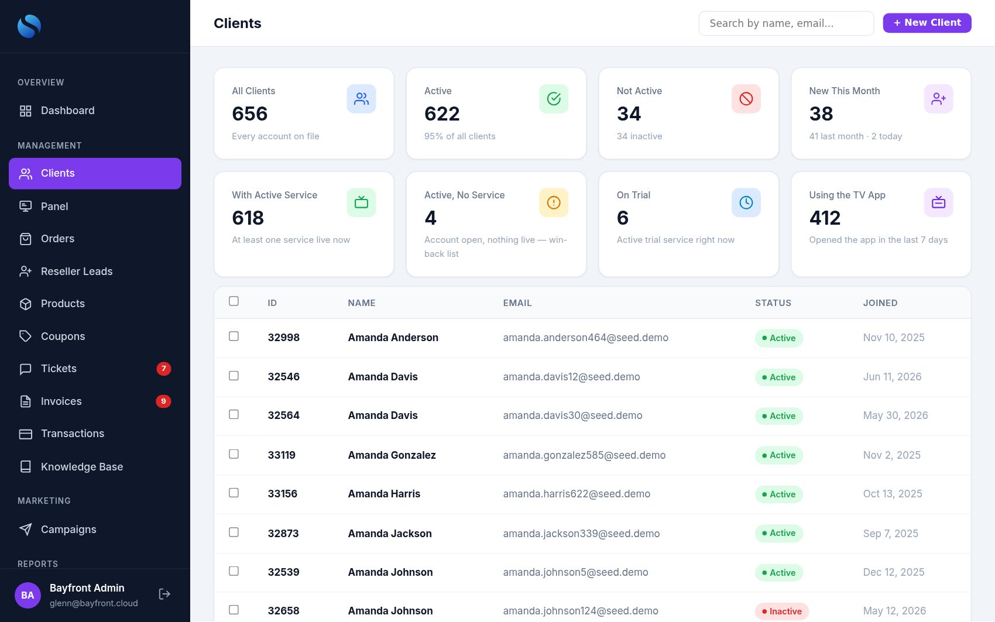Click ID 33156 in the table

pos(283,494)
